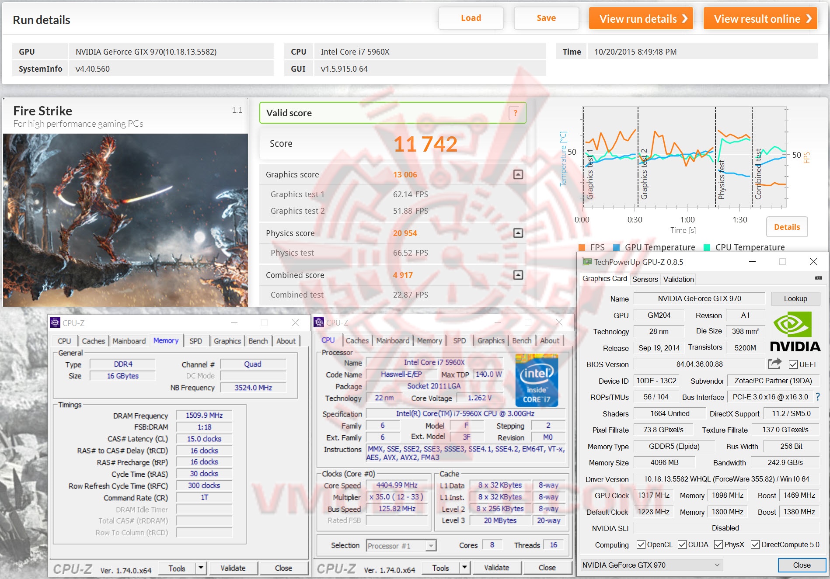Open Tools dropdown arrow in CPU-Z Memory window

coord(201,568)
